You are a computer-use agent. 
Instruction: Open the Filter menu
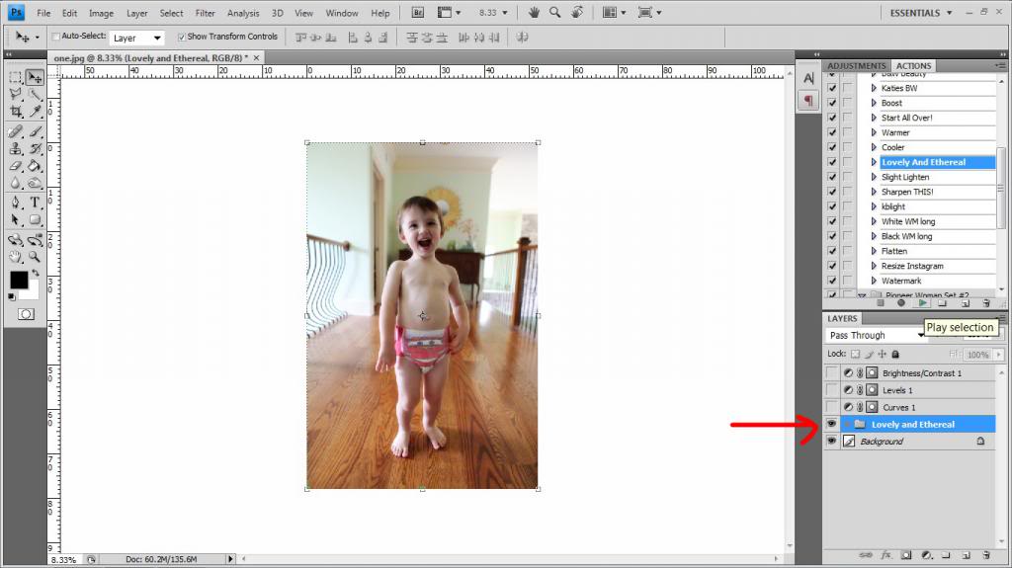pyautogui.click(x=206, y=13)
